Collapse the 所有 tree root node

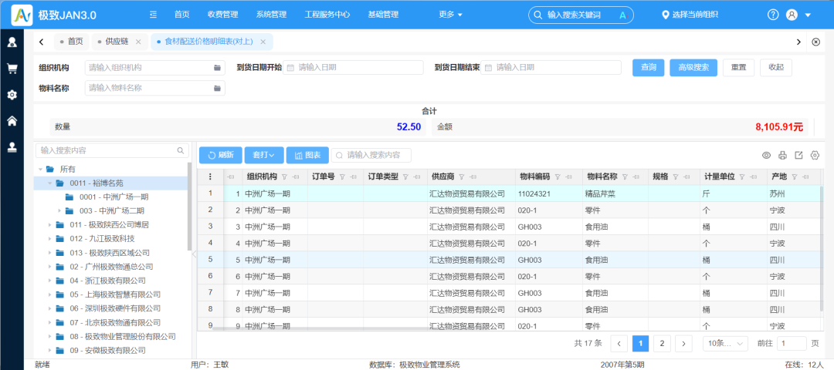click(x=40, y=170)
